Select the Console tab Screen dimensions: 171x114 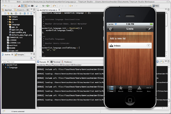[x=43, y=62]
